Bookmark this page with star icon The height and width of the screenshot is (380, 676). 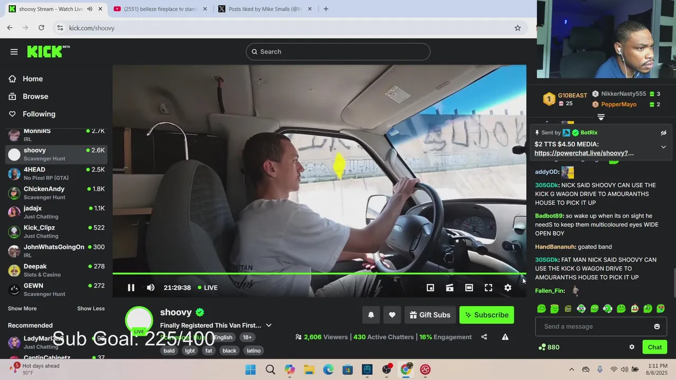coord(518,28)
